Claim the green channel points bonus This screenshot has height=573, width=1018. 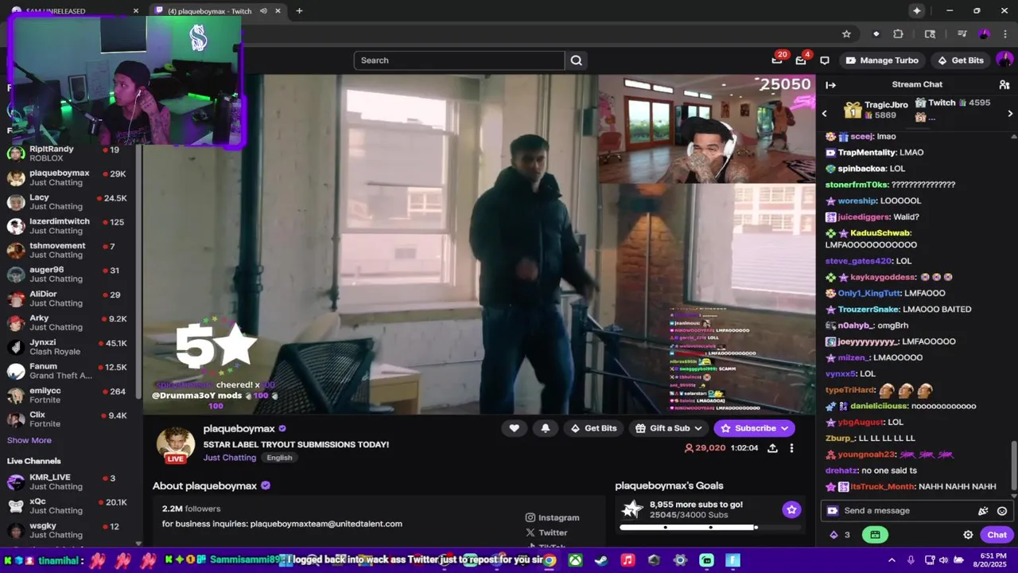(x=875, y=535)
